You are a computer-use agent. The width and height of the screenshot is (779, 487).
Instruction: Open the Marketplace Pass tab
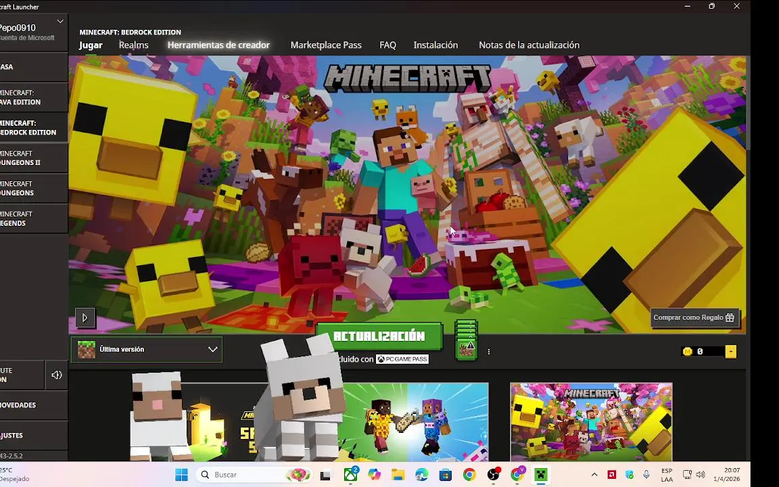[326, 45]
